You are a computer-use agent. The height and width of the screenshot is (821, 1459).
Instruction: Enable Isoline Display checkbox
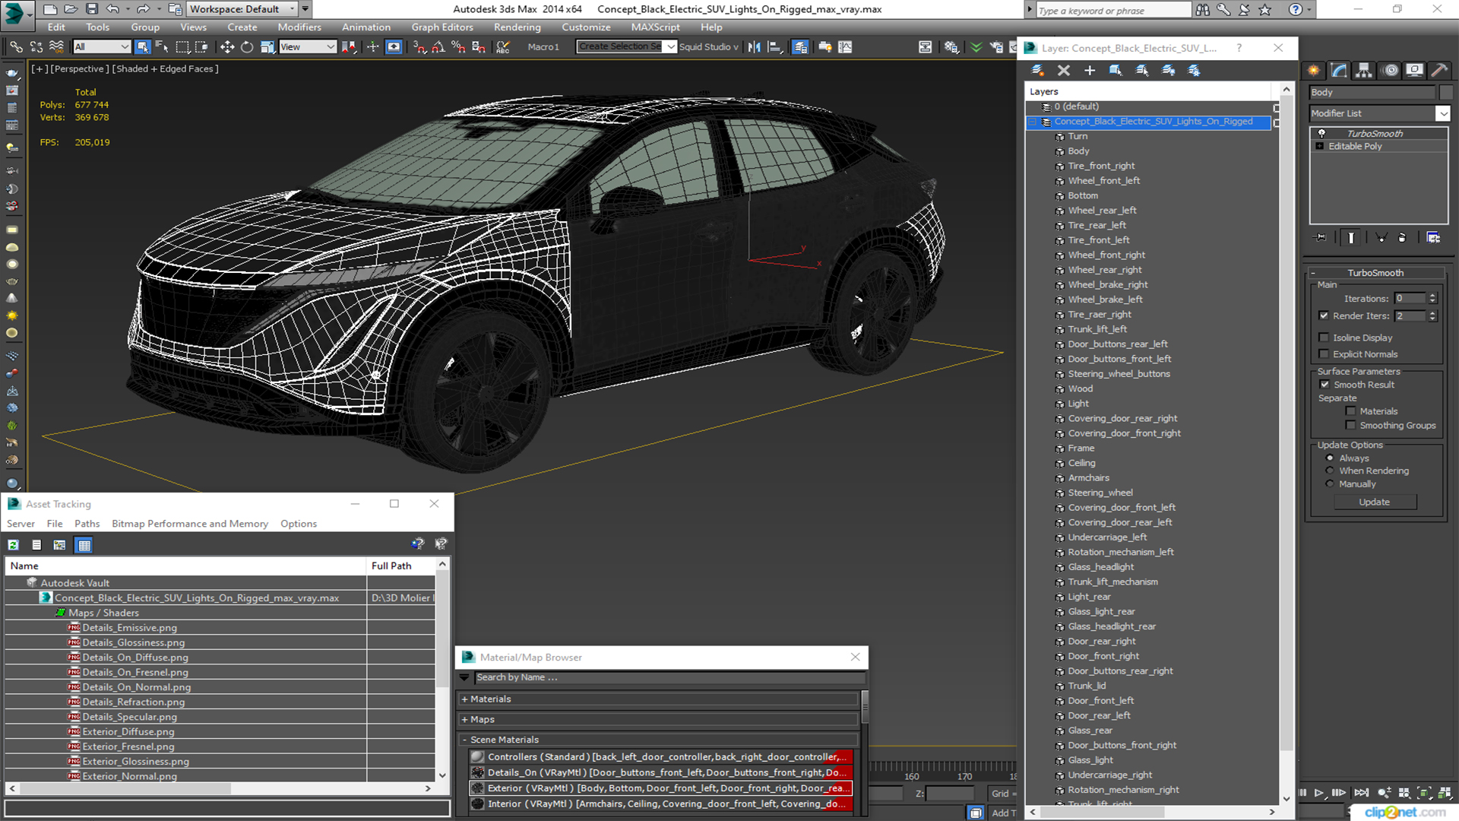(x=1324, y=338)
